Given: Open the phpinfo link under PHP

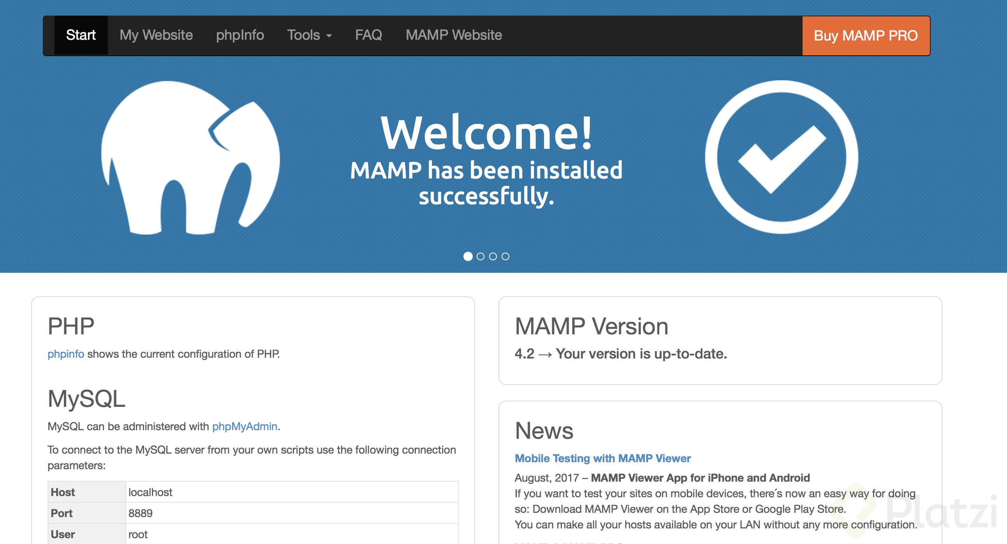Looking at the screenshot, I should [x=66, y=354].
